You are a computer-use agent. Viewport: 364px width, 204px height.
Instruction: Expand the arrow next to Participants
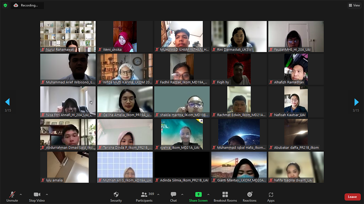tap(158, 195)
